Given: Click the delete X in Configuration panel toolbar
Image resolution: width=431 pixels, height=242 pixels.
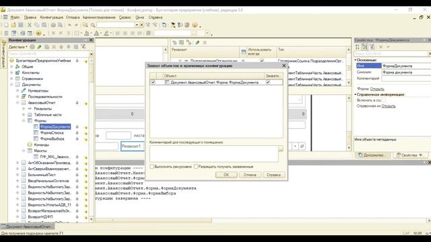Looking at the screenshot, I should (x=54, y=47).
